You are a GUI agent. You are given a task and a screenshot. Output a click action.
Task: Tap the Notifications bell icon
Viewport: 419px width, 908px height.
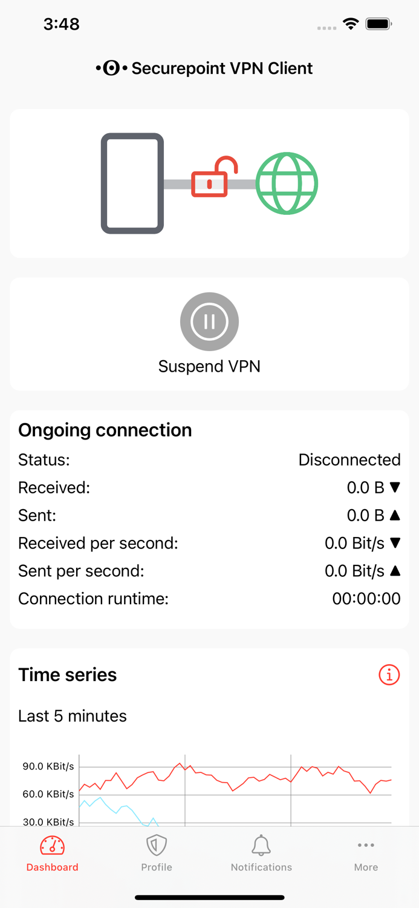(261, 845)
